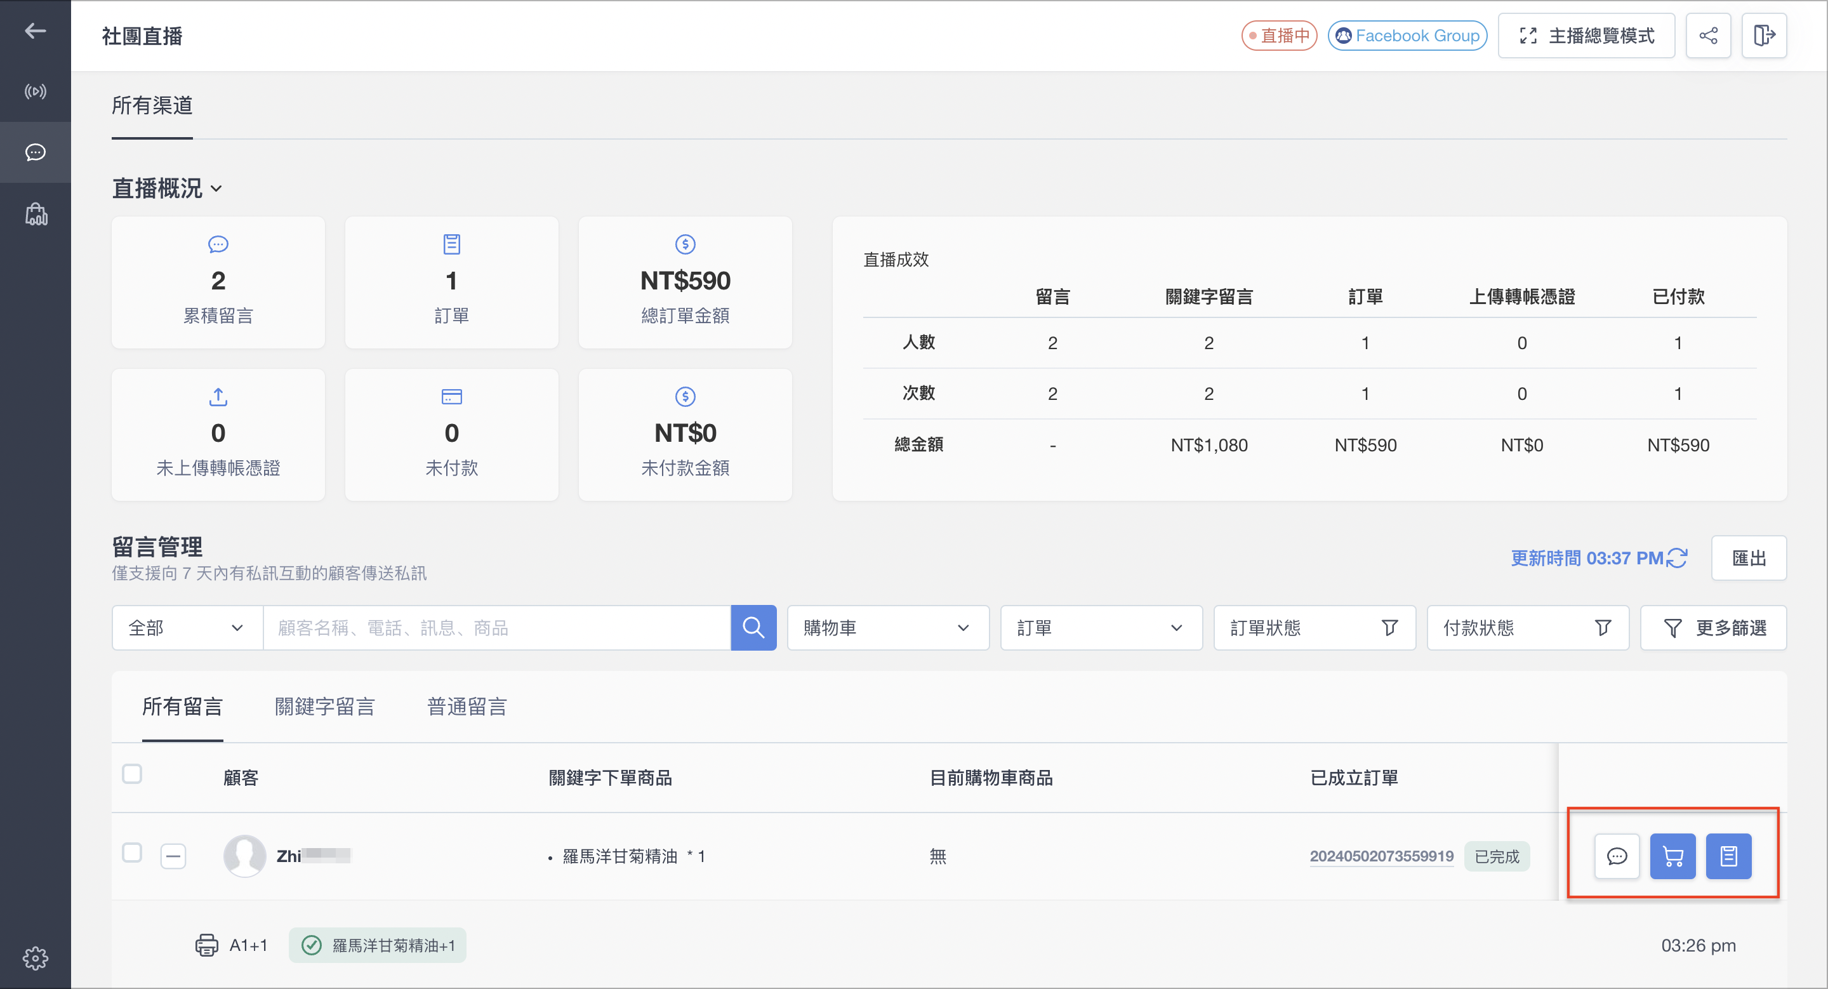Click the 已完成 status label
This screenshot has height=989, width=1828.
pos(1497,856)
